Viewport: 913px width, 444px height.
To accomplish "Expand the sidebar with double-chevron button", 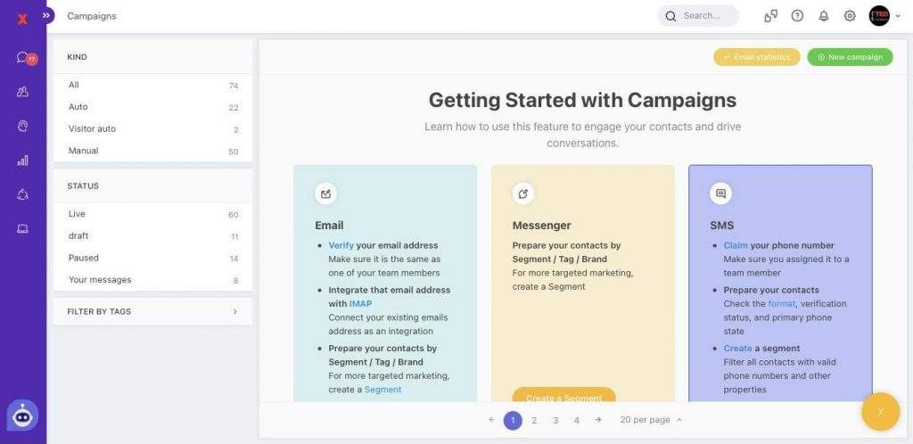I will tap(46, 15).
